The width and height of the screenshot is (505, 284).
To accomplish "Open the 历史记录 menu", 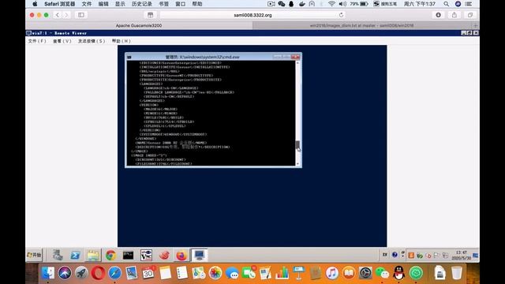I will pos(142,4).
